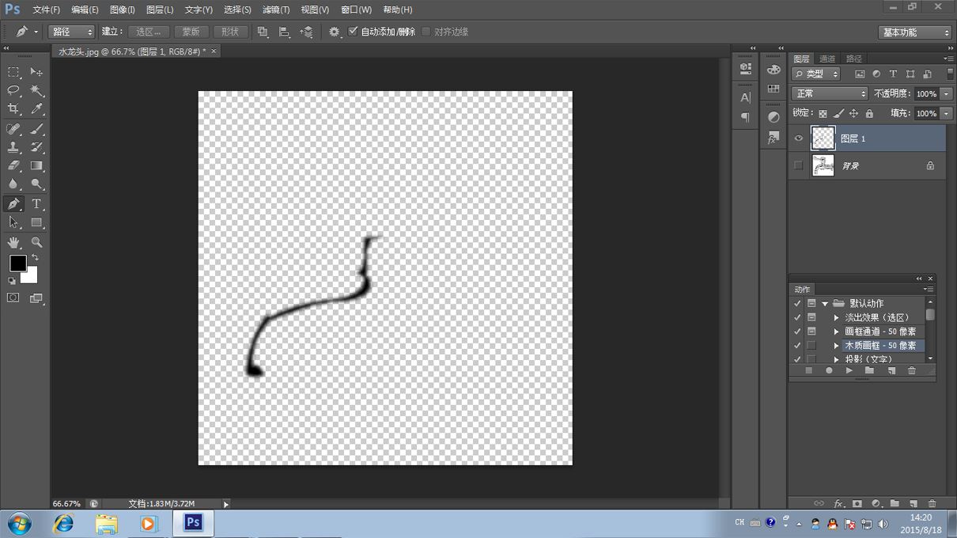This screenshot has height=538, width=957.
Task: Open 滤镜(T) menu
Action: tap(276, 9)
